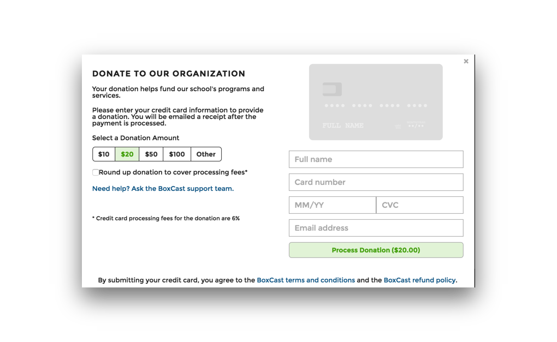Focus the Email address field
557x342 pixels.
pos(376,228)
